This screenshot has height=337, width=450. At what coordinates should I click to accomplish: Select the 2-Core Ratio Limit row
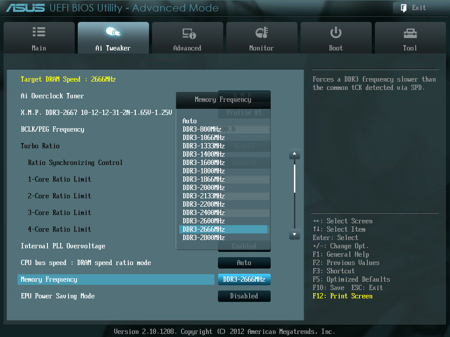pos(59,196)
